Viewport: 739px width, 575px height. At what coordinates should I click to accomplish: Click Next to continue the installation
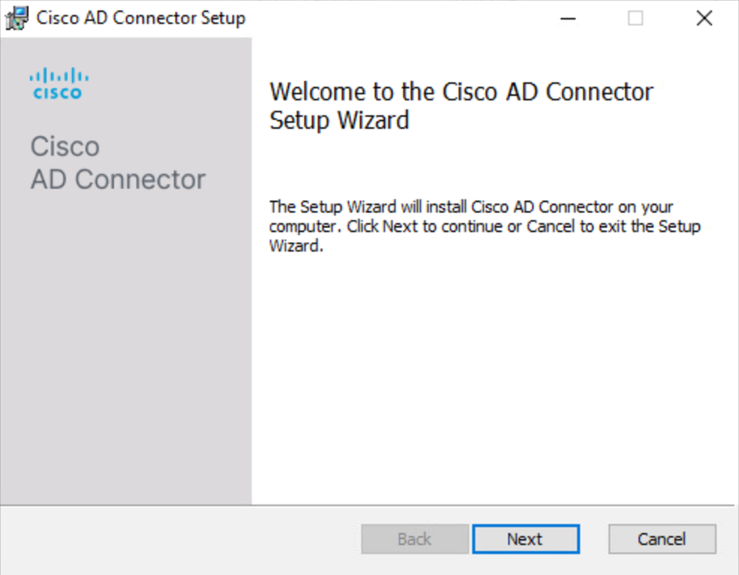tap(526, 539)
